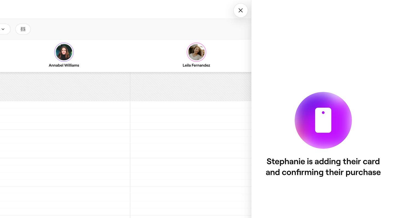Click the purple card payment status circle

coord(323,120)
